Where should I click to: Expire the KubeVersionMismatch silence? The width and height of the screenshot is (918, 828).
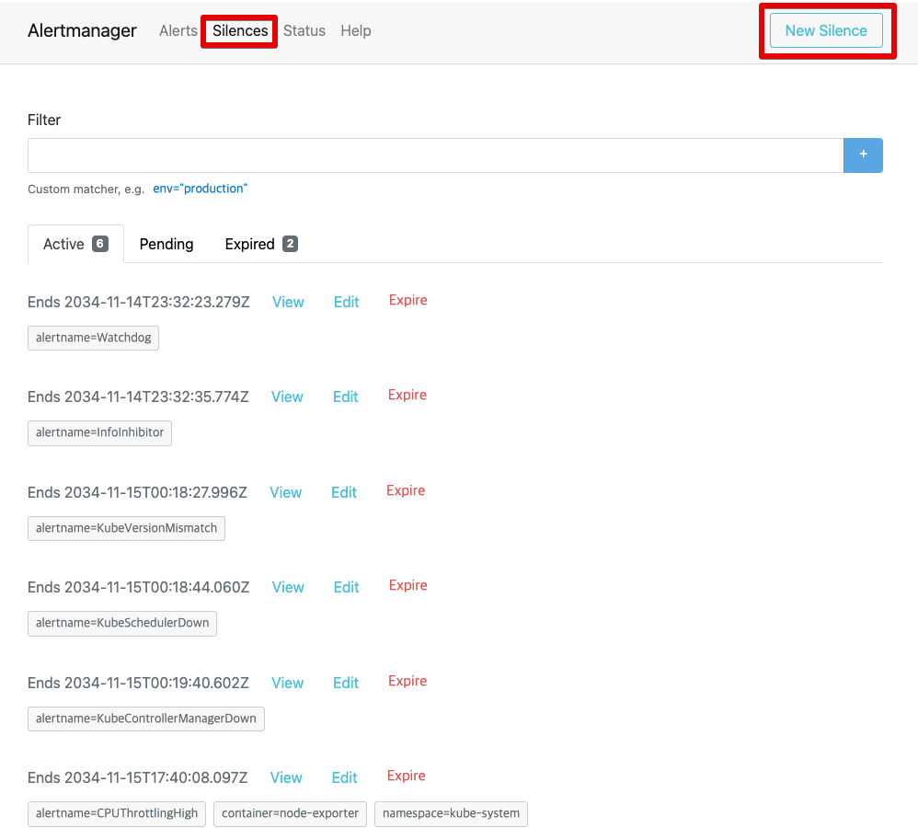406,490
